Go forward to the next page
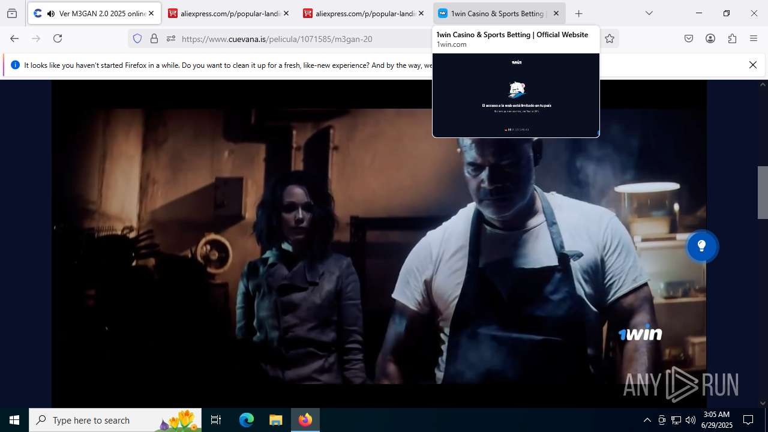 pos(36,38)
